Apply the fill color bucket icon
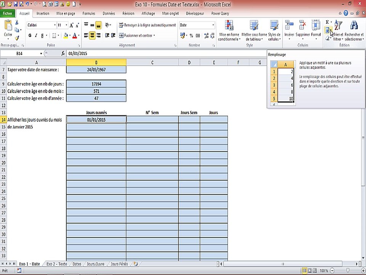This screenshot has width=366, height=275. [x=66, y=36]
